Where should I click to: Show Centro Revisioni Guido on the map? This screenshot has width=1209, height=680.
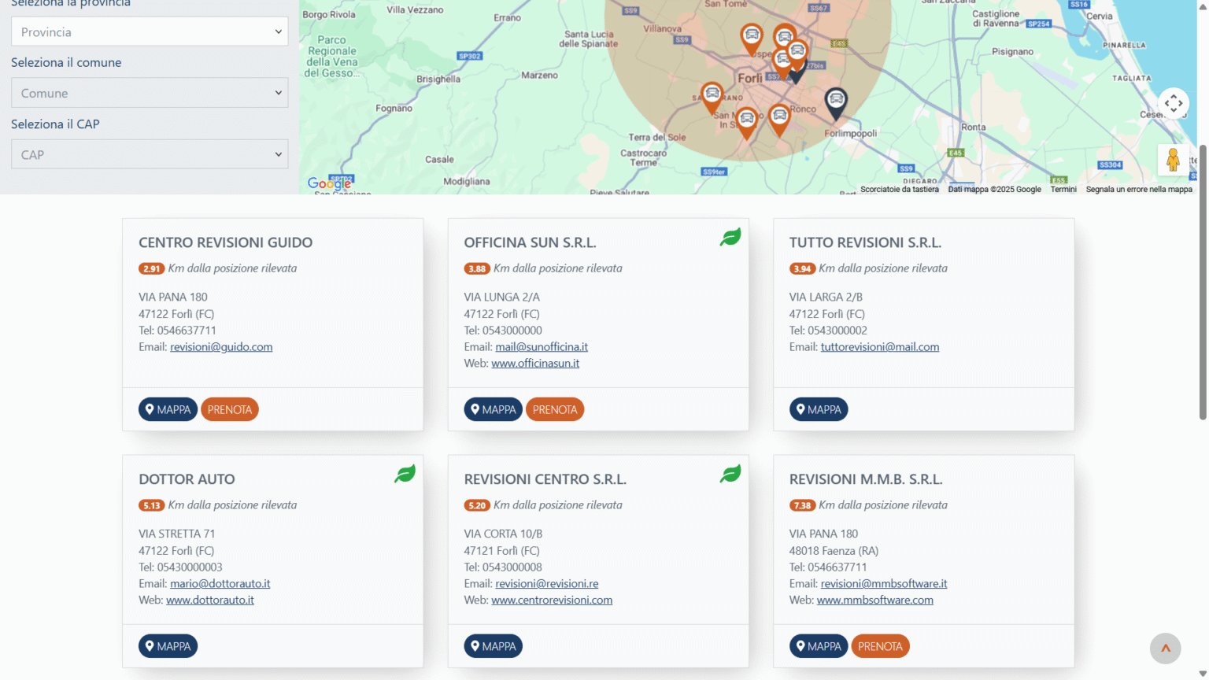tap(168, 410)
